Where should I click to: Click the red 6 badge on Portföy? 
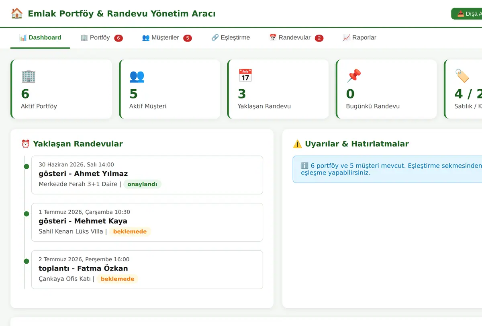click(x=118, y=38)
